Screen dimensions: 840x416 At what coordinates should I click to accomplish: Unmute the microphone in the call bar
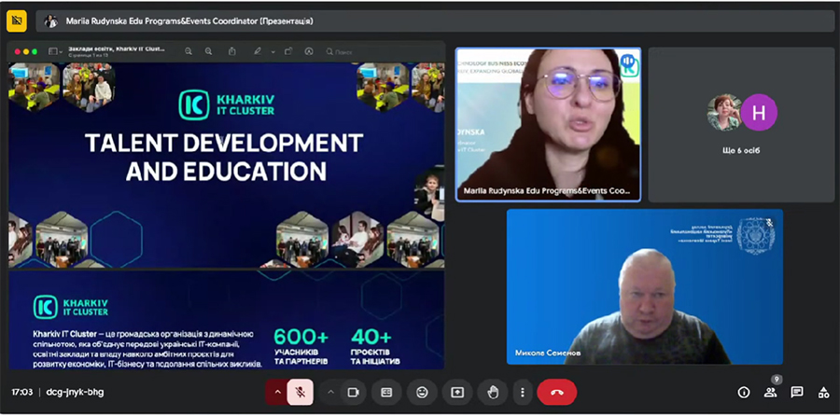click(301, 392)
